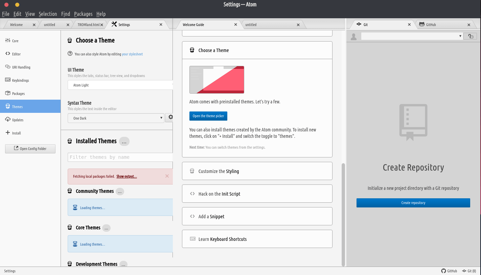Click the Syntax Theme settings gear icon
The width and height of the screenshot is (481, 275).
[170, 117]
